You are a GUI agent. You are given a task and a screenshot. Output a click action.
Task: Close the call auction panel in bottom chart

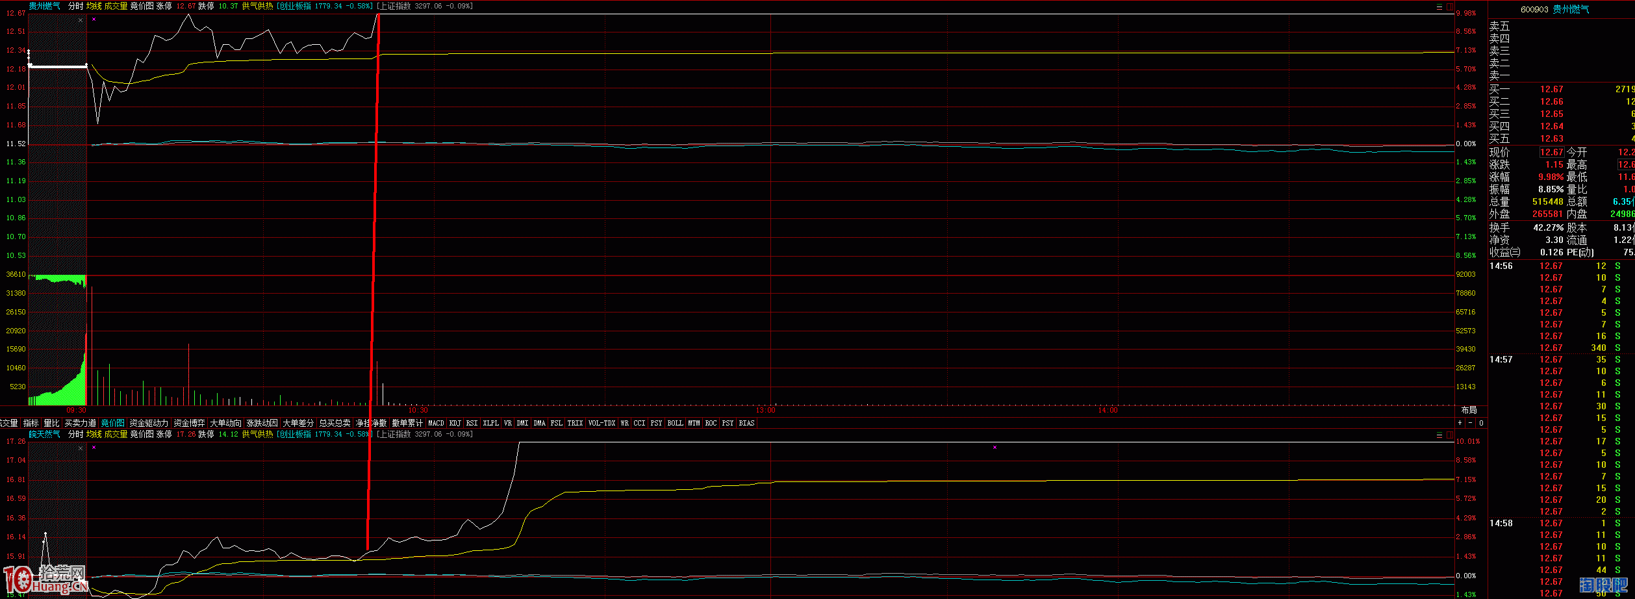coord(81,448)
